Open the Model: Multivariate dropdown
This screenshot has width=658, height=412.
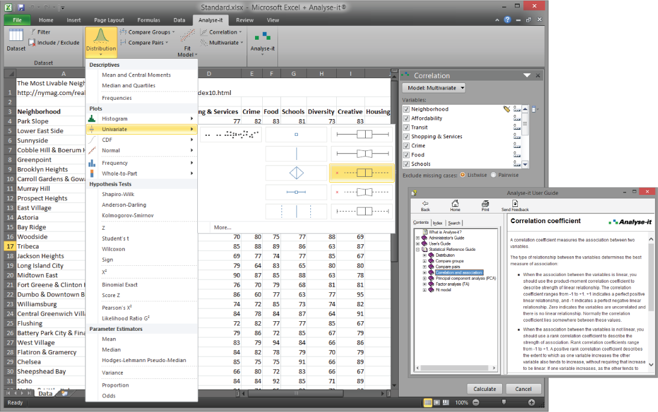coord(434,88)
